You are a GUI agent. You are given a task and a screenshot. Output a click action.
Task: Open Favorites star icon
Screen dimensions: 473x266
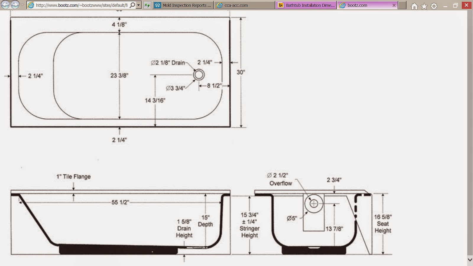(x=424, y=6)
